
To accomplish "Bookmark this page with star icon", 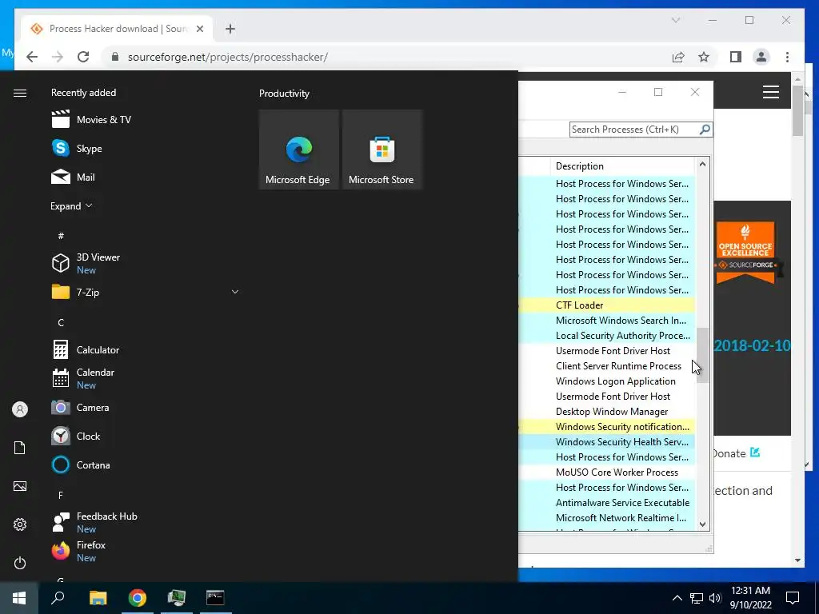I will pos(704,57).
